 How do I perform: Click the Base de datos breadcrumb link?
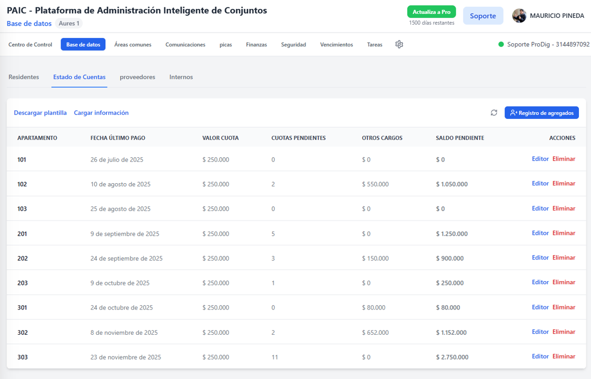click(29, 24)
